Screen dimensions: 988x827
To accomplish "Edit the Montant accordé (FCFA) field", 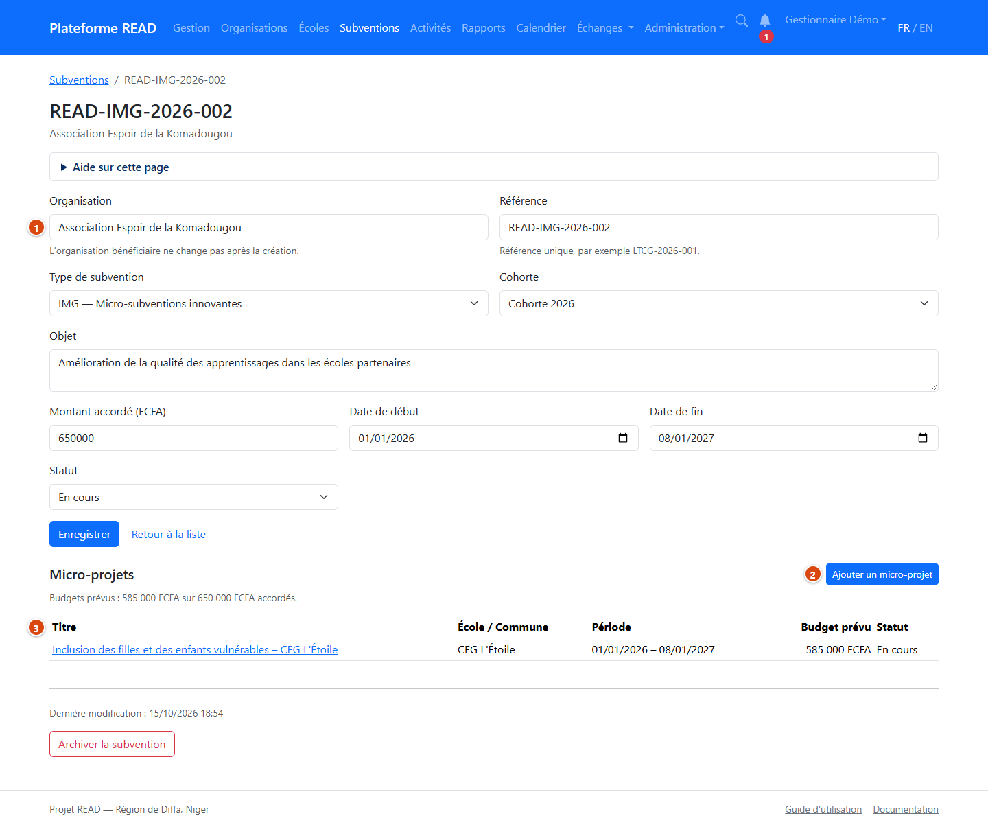I will pyautogui.click(x=193, y=438).
